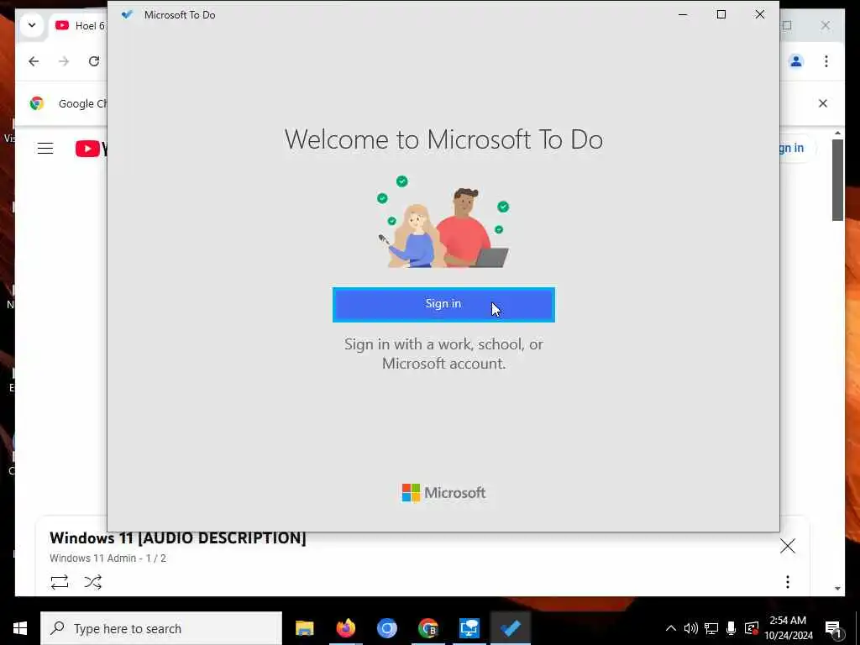The width and height of the screenshot is (860, 645).
Task: Close the Microsoft To Do window
Action: [759, 15]
